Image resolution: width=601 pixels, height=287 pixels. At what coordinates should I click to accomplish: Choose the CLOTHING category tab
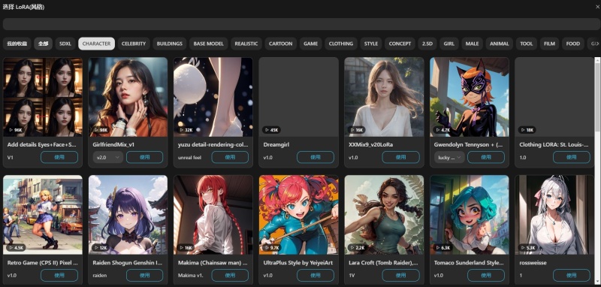[341, 44]
